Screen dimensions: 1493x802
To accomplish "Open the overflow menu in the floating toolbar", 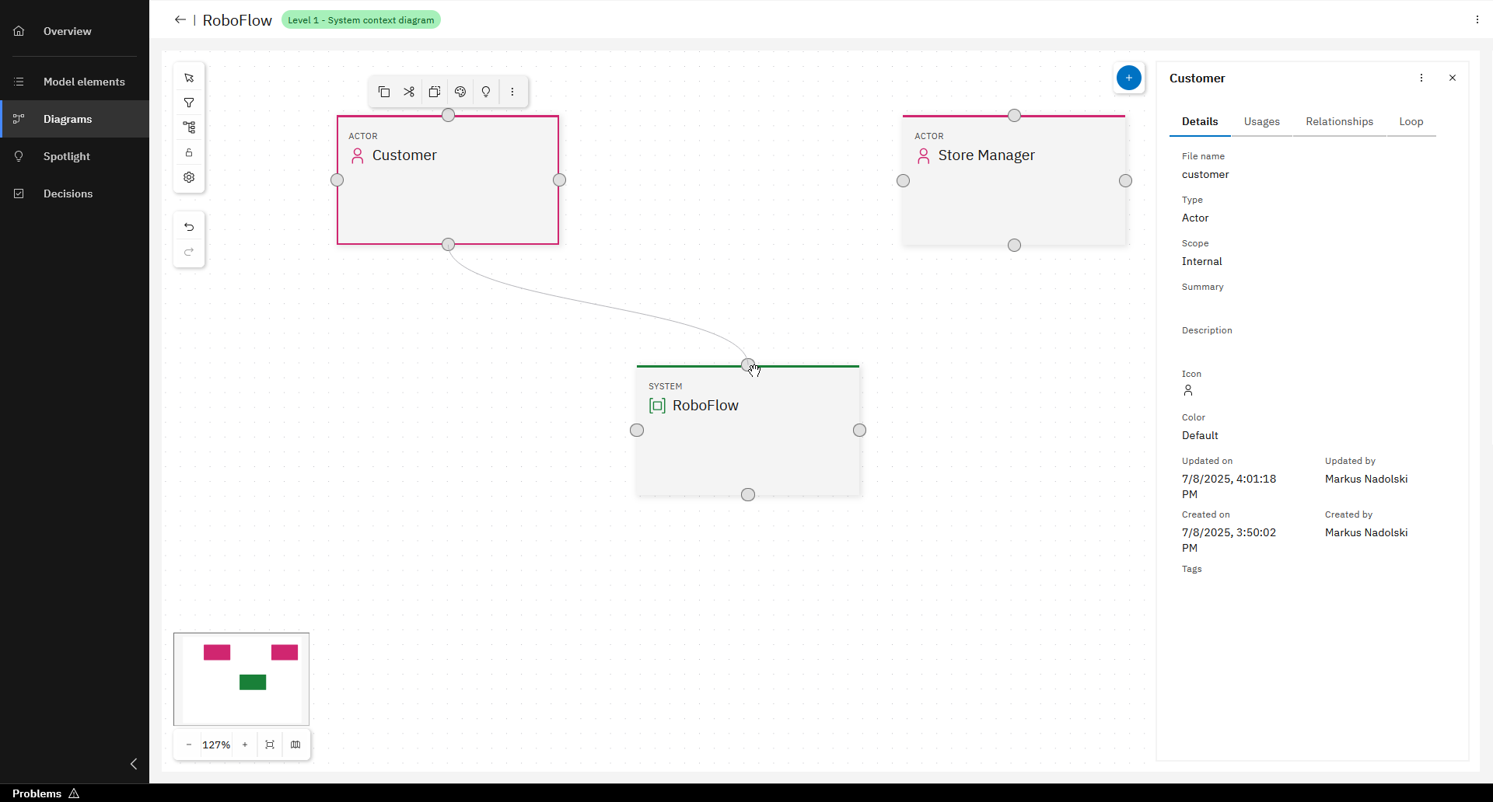I will point(512,92).
